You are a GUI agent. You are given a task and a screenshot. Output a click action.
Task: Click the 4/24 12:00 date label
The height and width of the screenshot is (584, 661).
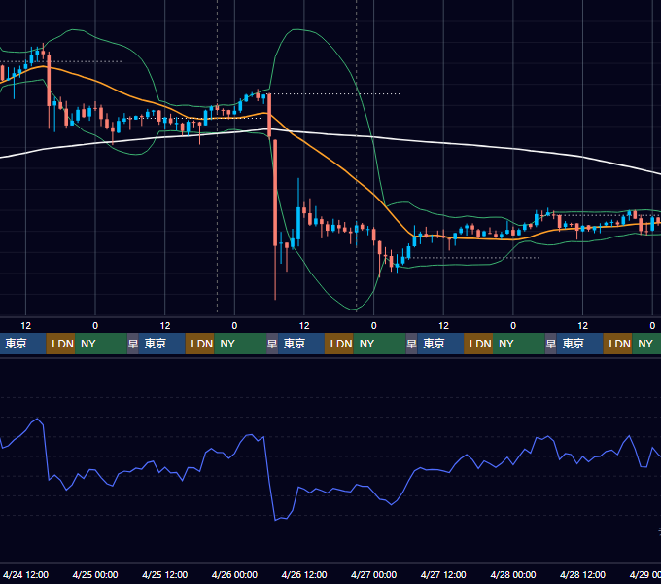[25, 574]
